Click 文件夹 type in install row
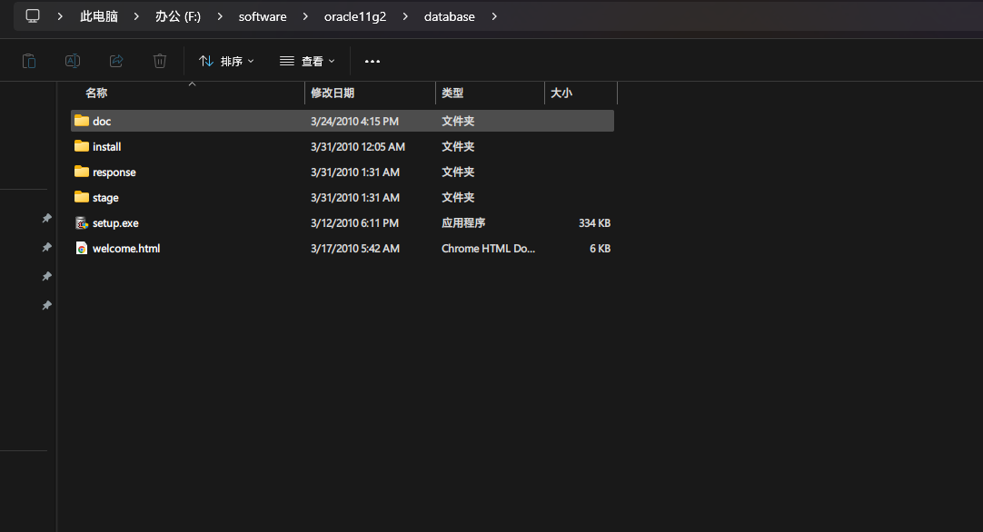983x532 pixels. point(458,147)
